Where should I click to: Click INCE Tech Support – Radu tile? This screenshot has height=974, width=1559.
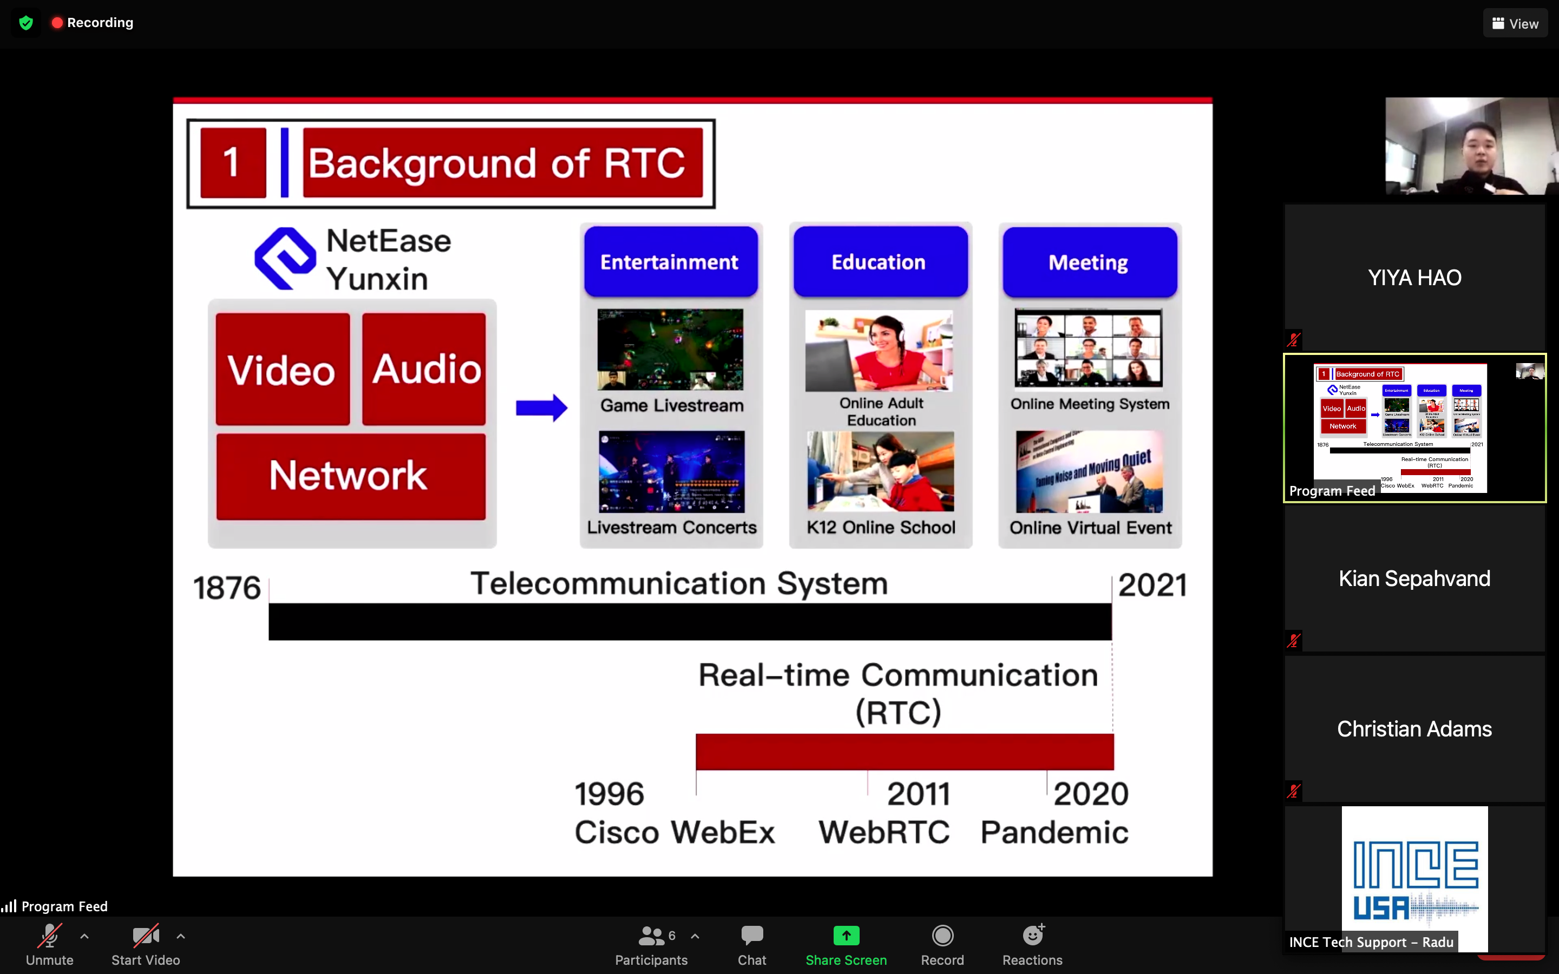(x=1414, y=879)
